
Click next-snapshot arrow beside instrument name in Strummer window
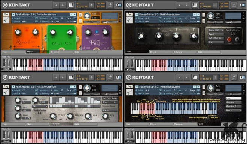point(75,87)
